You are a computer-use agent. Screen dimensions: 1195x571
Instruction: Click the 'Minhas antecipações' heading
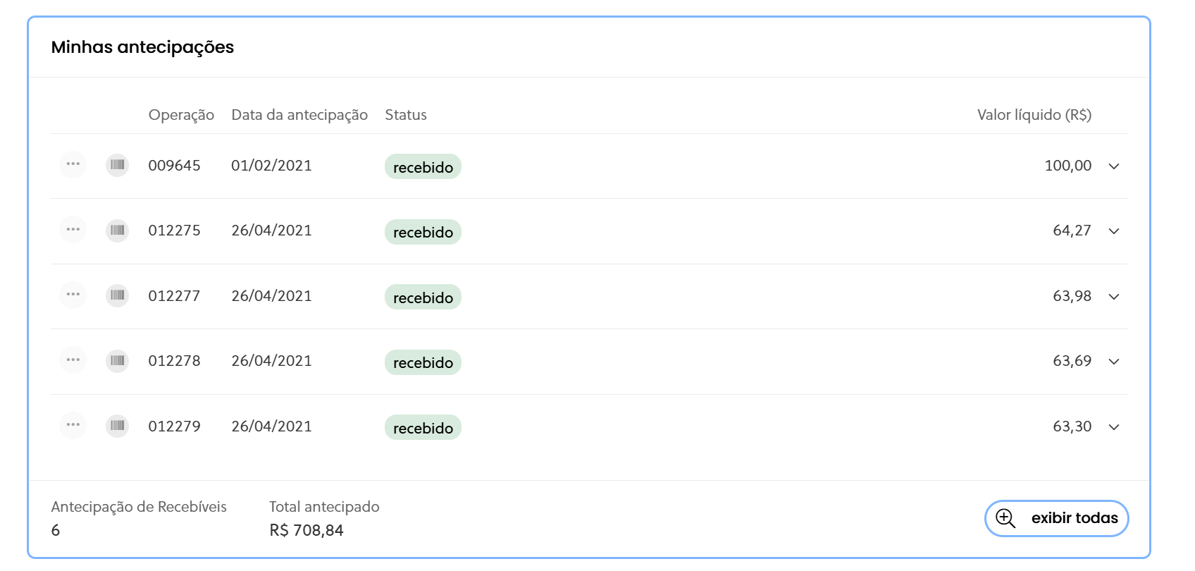(142, 47)
